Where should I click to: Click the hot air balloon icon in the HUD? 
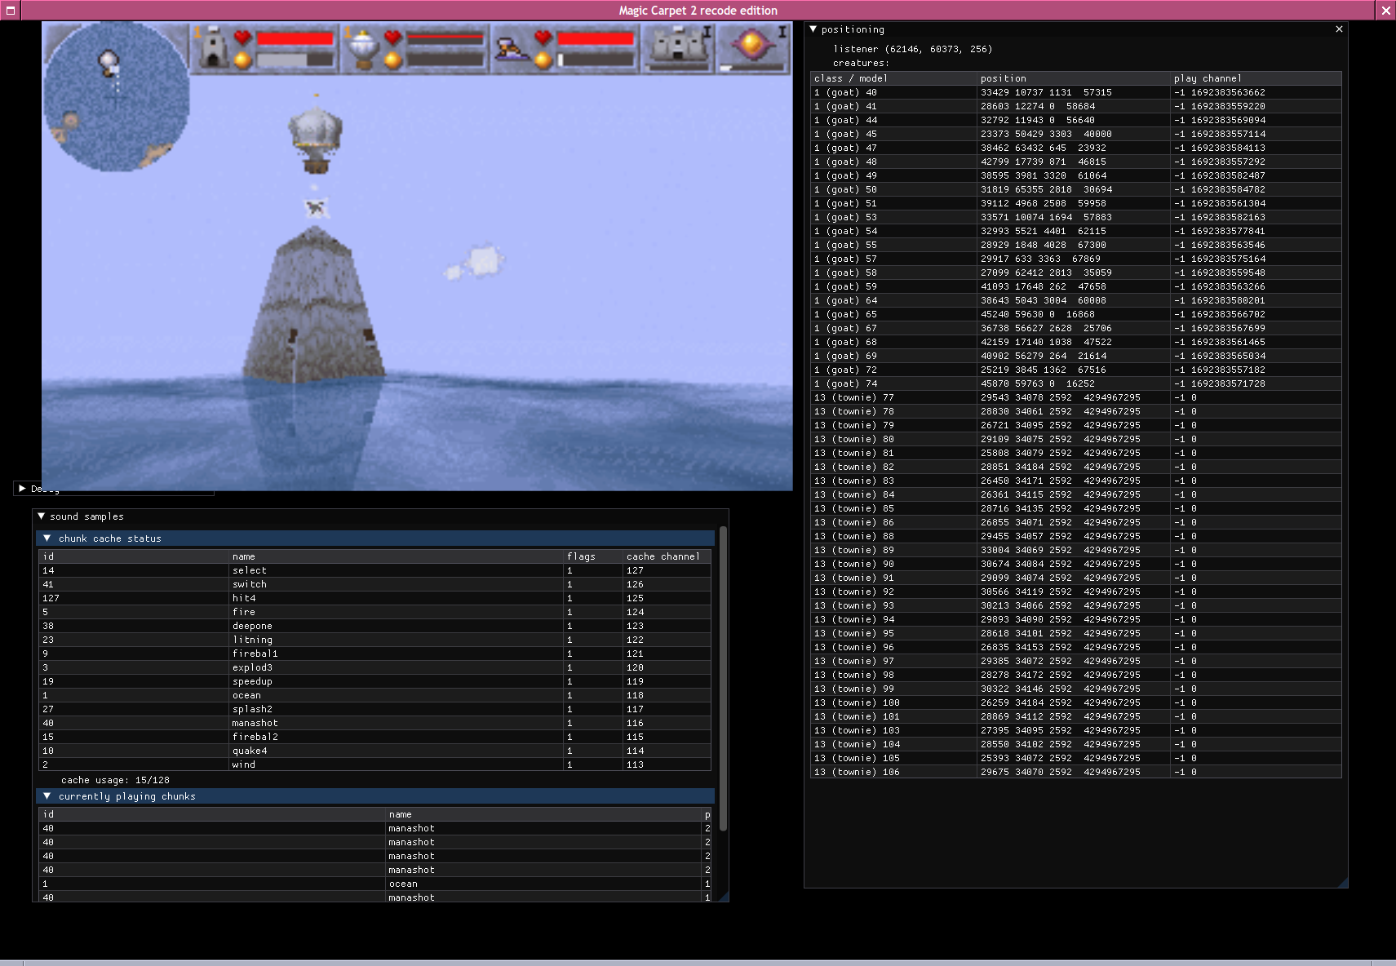362,49
